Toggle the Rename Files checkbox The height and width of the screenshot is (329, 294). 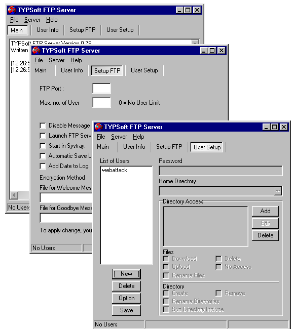coord(166,275)
